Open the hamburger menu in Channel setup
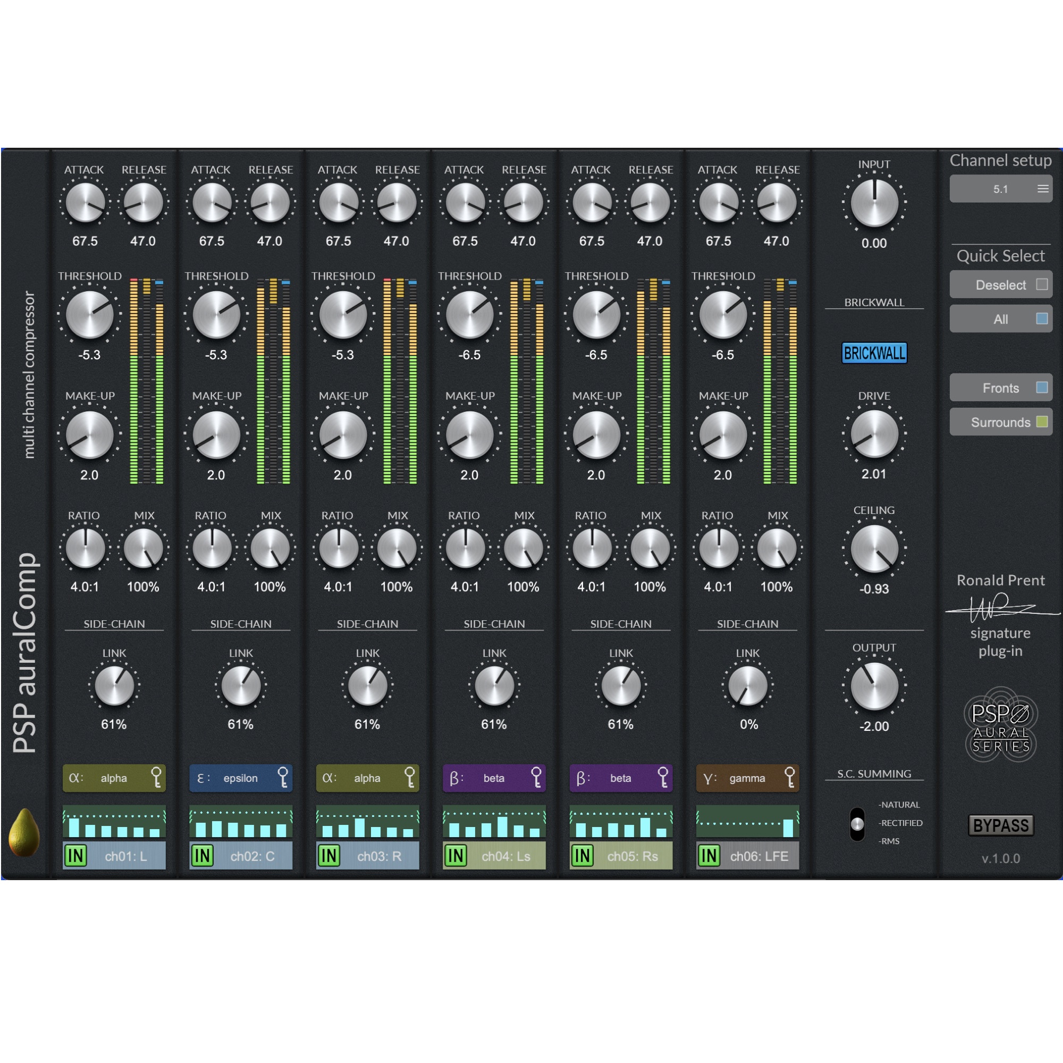Screen dimensions: 1063x1063 (x=1043, y=189)
